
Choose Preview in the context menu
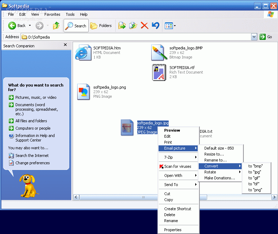coord(178,130)
